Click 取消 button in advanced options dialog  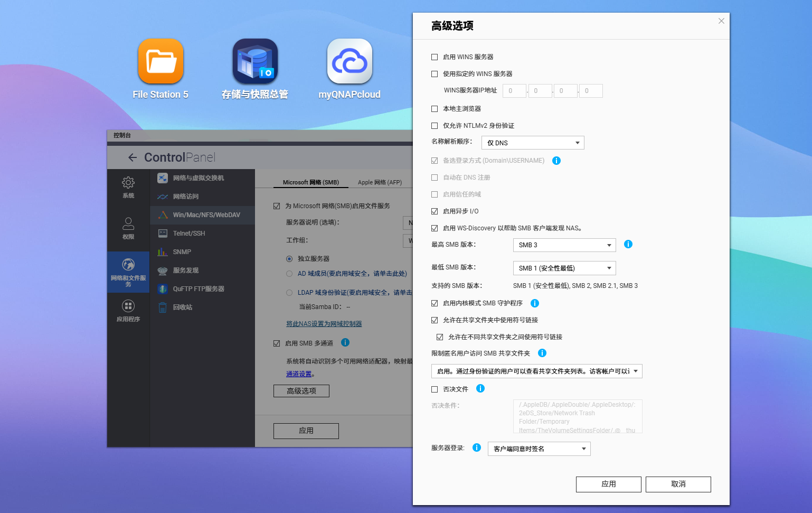click(x=678, y=484)
